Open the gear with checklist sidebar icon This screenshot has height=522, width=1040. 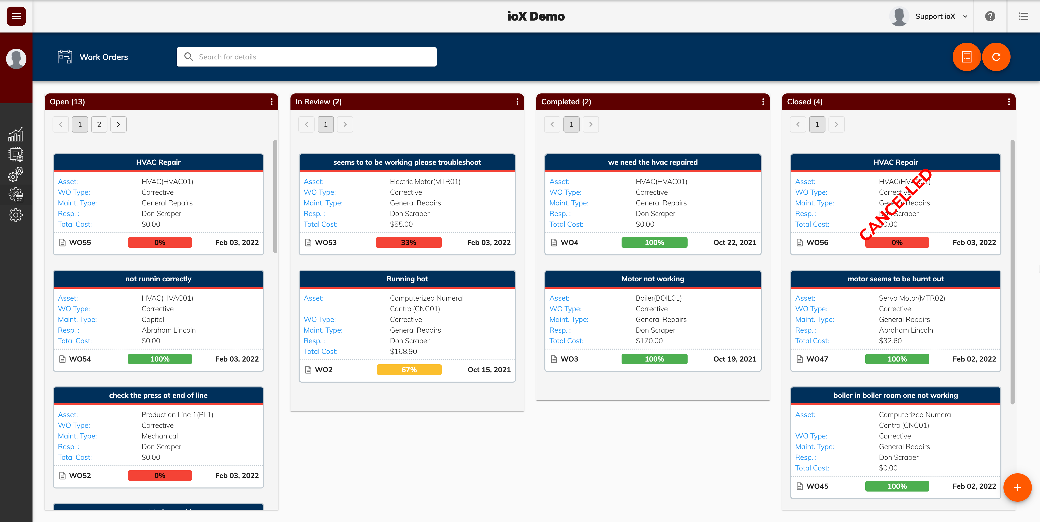(x=16, y=194)
